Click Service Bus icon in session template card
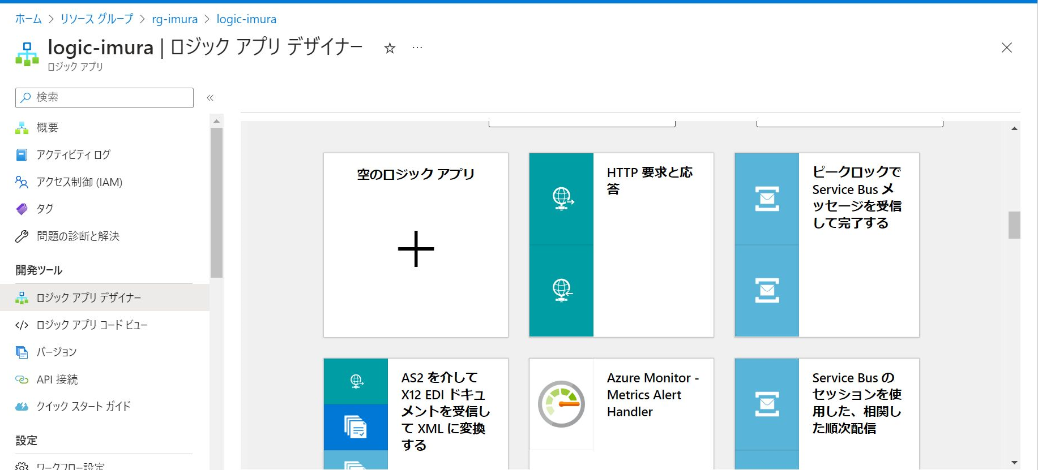The width and height of the screenshot is (1038, 470). 767,404
